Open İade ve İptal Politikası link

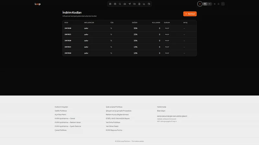[114, 107]
